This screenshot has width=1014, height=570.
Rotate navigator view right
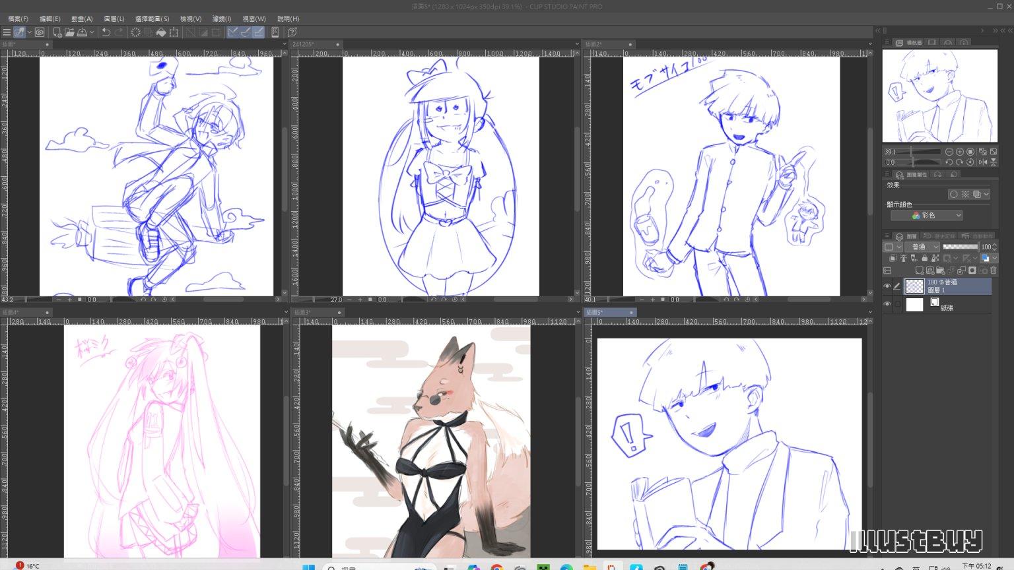[960, 162]
